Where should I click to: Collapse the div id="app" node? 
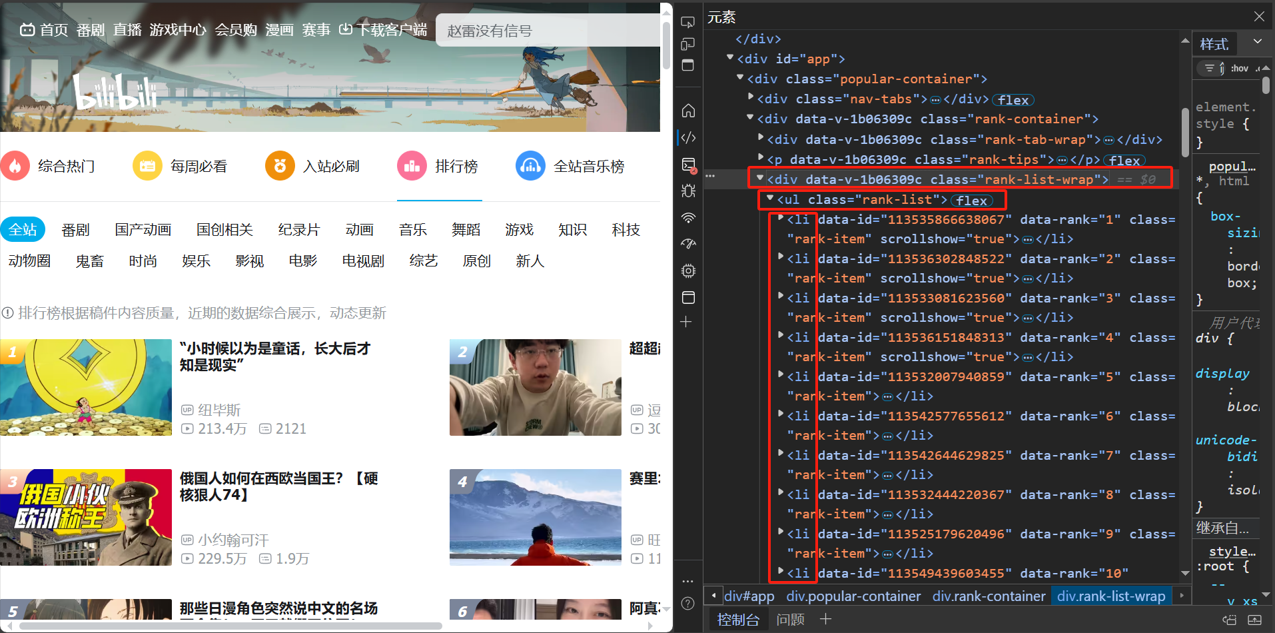coord(731,57)
